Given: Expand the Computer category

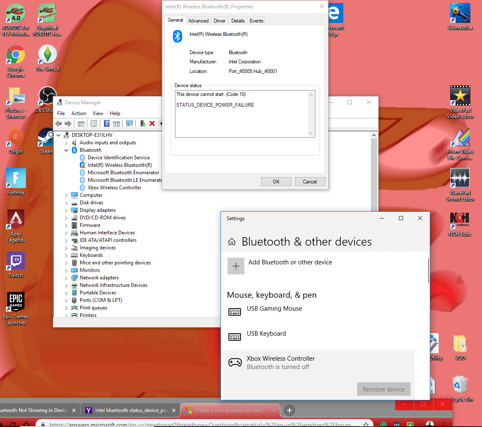Looking at the screenshot, I should 66,195.
